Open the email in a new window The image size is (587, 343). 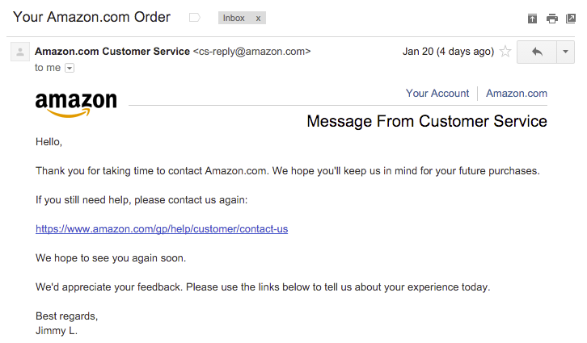point(571,18)
